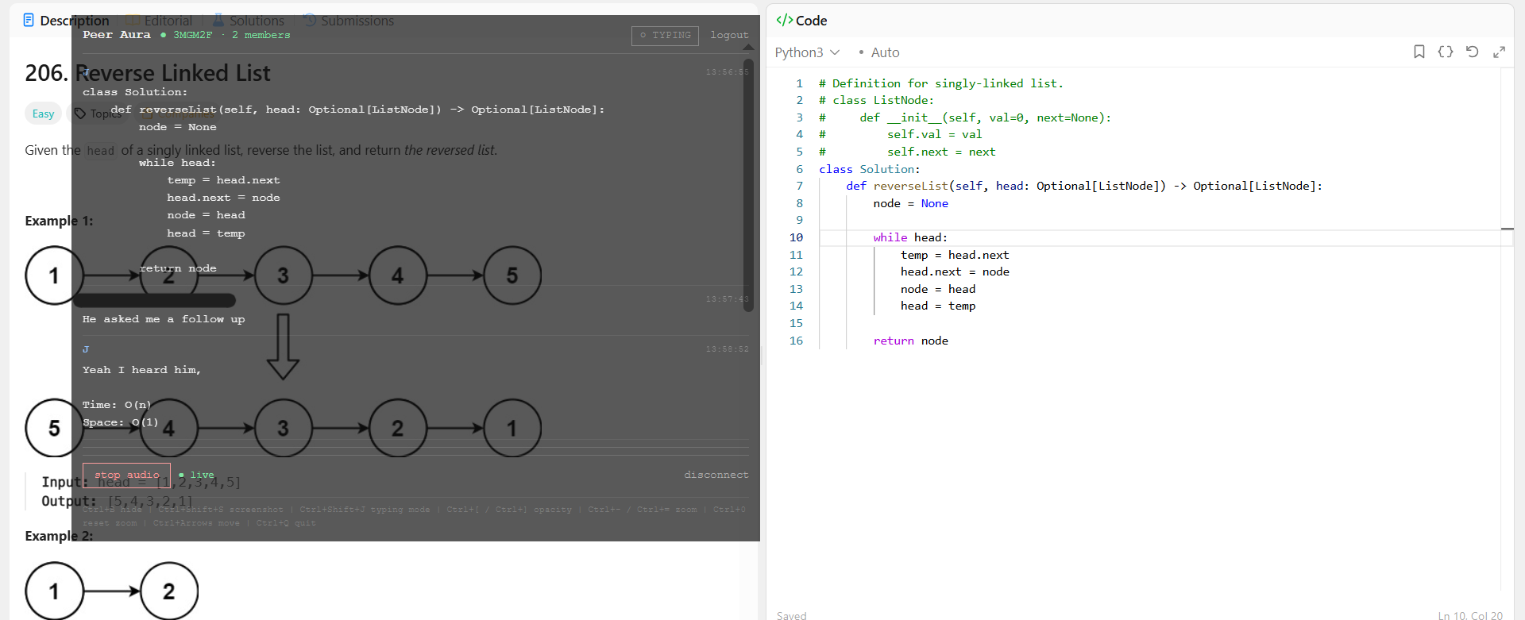The width and height of the screenshot is (1525, 620).
Task: Click the format code braces icon
Action: [1446, 52]
